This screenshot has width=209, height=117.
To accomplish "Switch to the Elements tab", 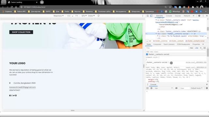I will pyautogui.click(x=159, y=16).
